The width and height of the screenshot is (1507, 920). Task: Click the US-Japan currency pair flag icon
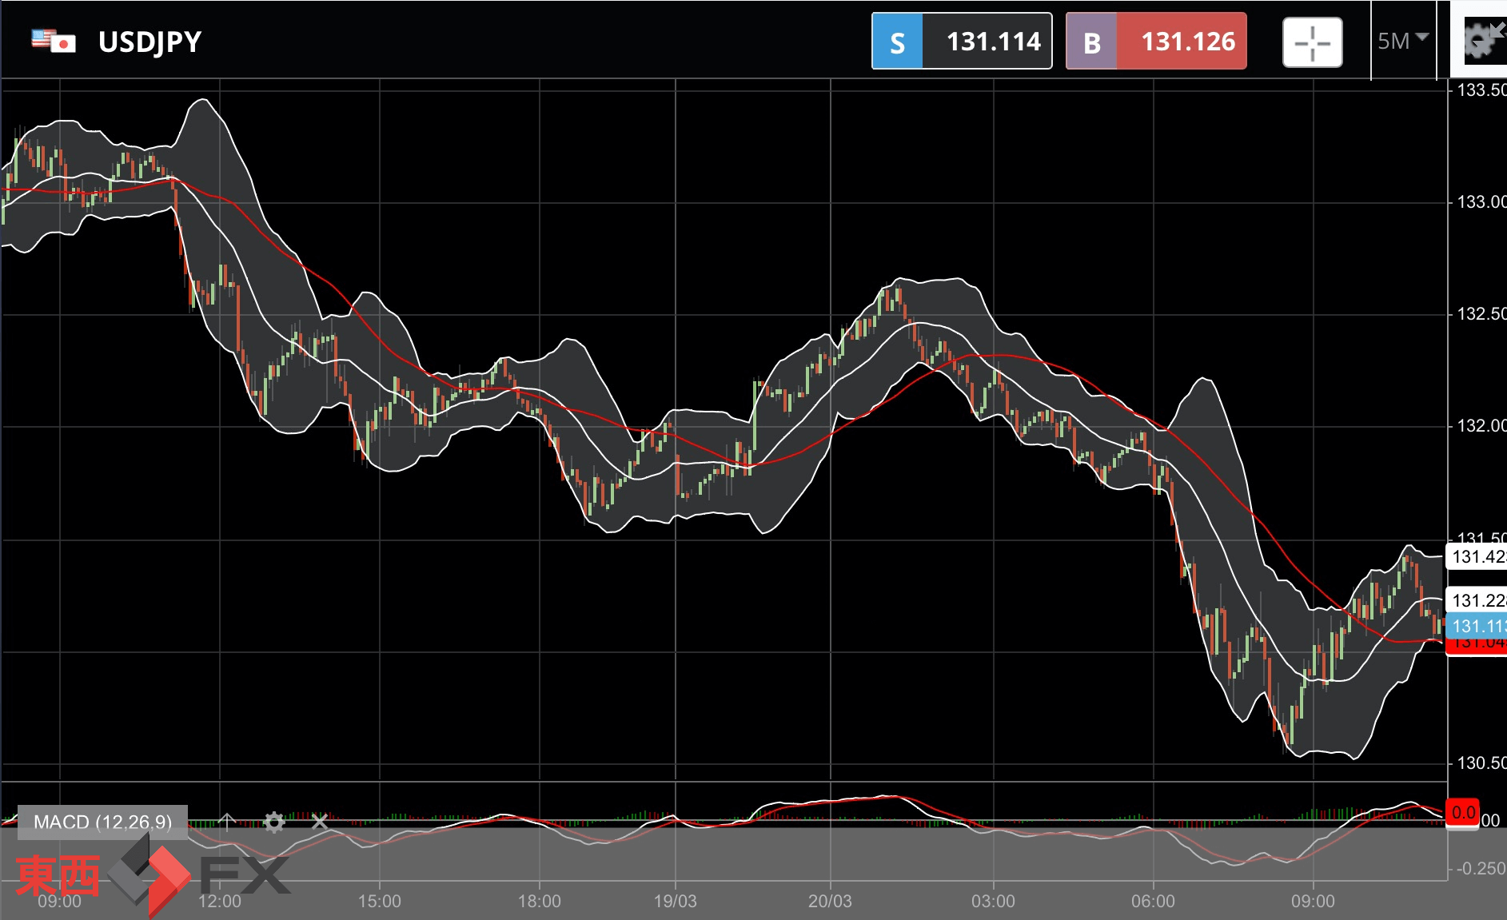54,41
